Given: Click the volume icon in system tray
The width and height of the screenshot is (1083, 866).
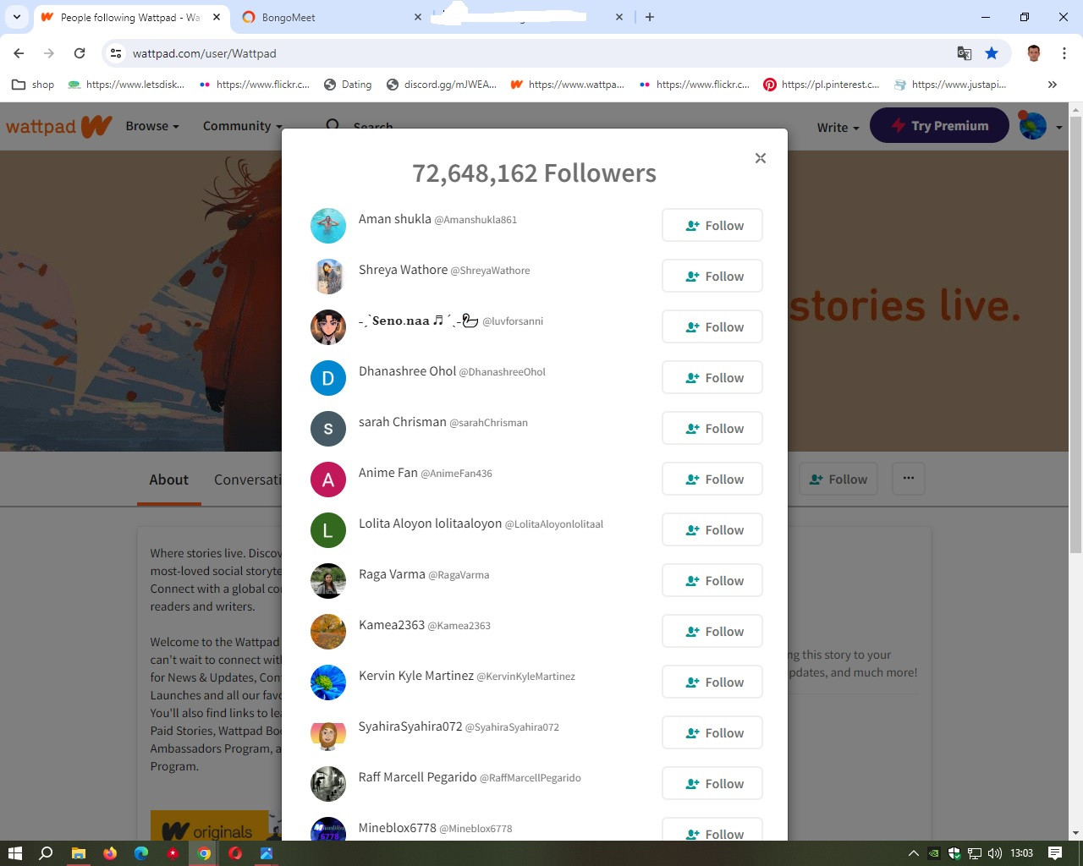Looking at the screenshot, I should (994, 853).
